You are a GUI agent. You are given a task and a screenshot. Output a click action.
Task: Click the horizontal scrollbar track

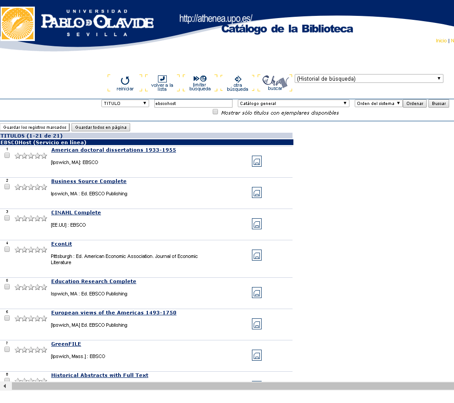click(x=233, y=386)
